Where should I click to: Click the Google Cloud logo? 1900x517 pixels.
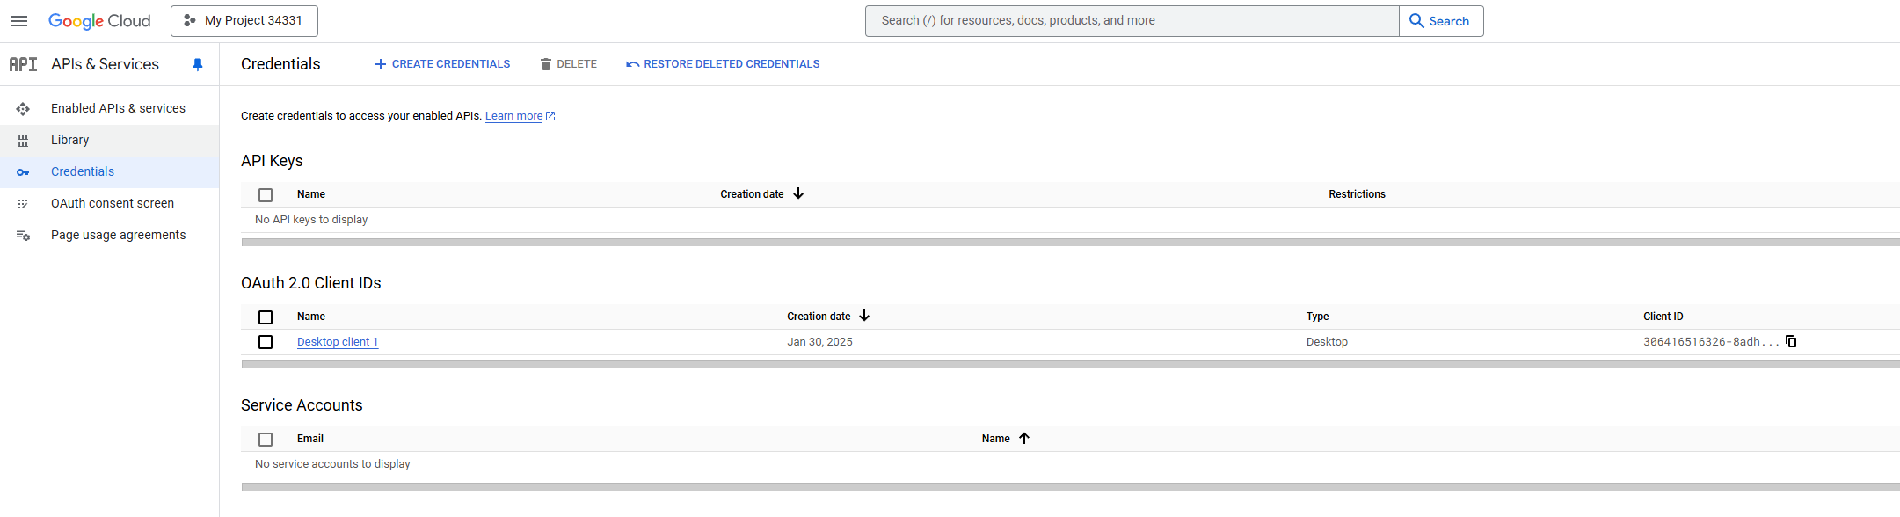[x=99, y=21]
